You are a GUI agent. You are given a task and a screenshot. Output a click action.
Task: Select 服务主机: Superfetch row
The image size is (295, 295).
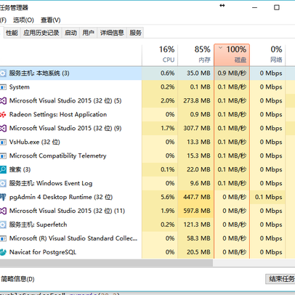tap(38, 225)
